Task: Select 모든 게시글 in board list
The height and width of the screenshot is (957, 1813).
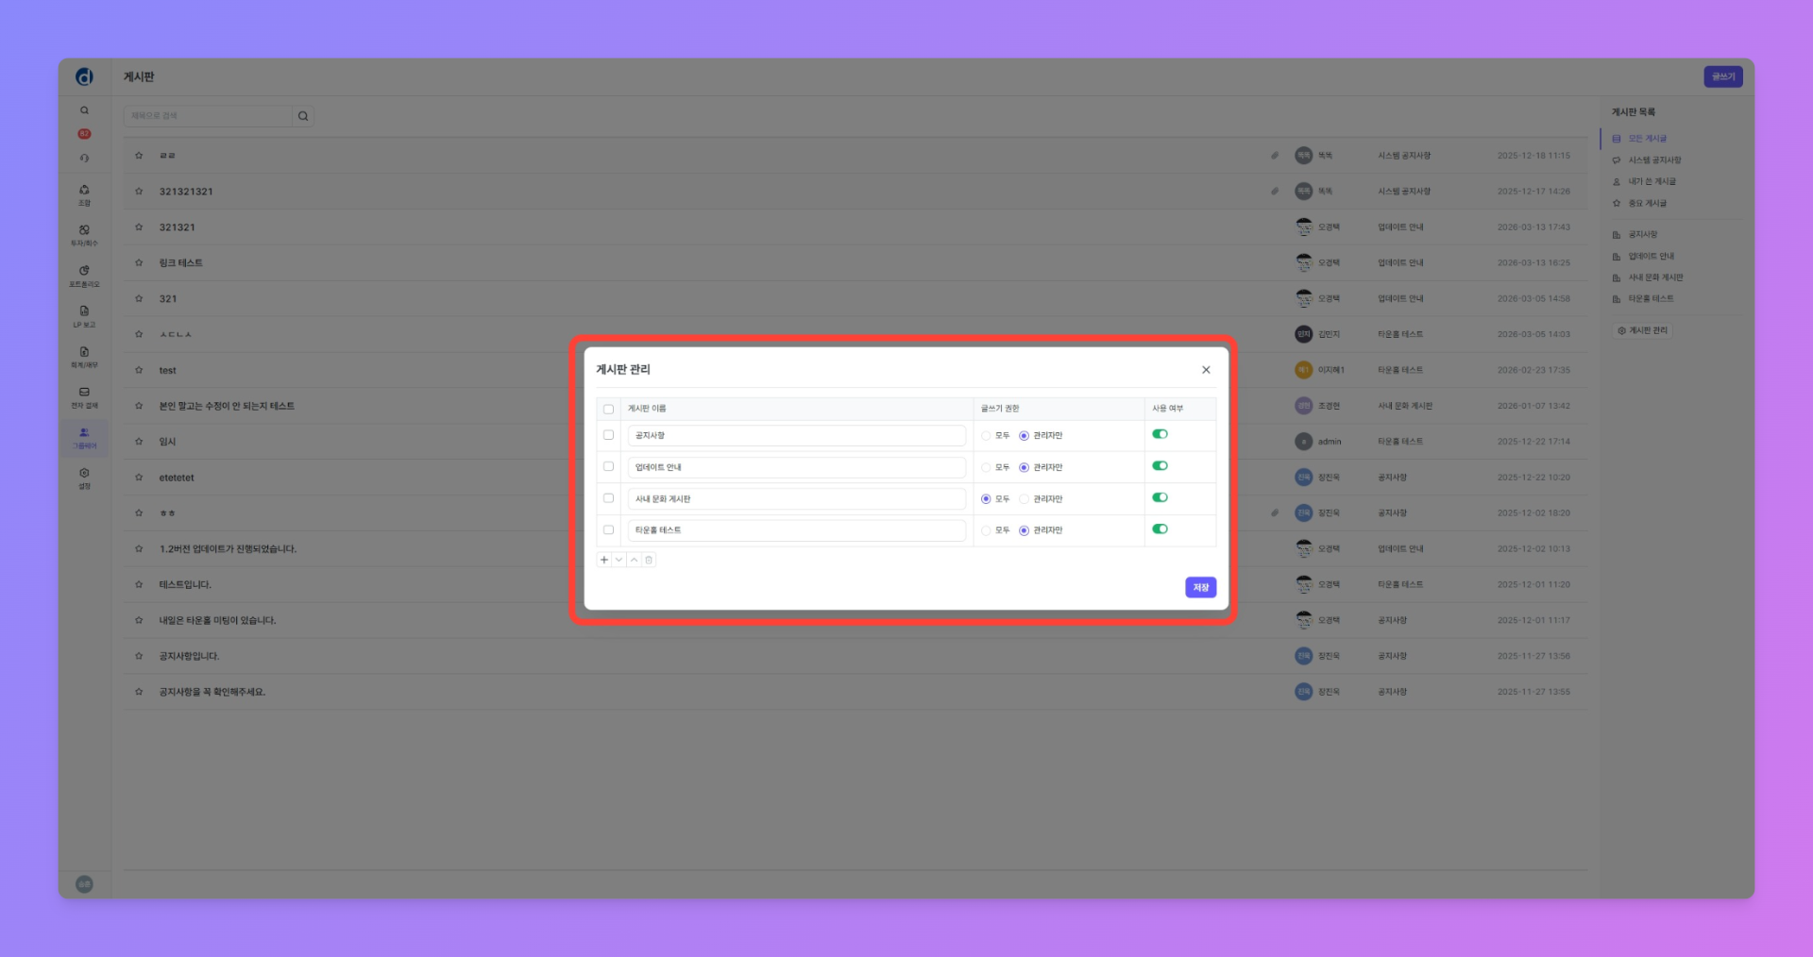Action: pyautogui.click(x=1647, y=139)
